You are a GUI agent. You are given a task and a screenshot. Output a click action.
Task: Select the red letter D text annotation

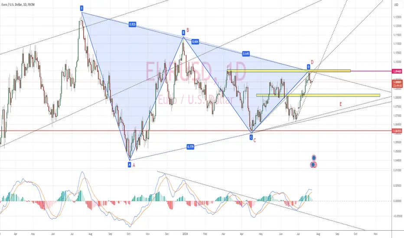[312, 62]
